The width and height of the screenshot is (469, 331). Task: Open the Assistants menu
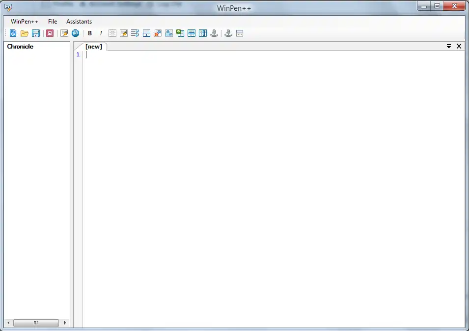point(79,22)
